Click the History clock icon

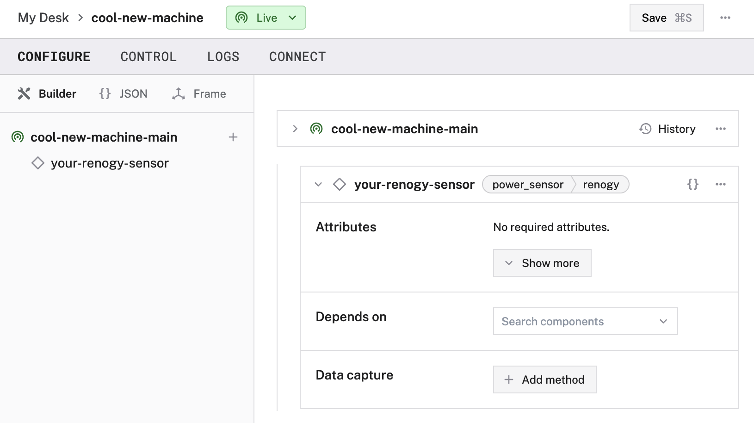click(x=645, y=129)
